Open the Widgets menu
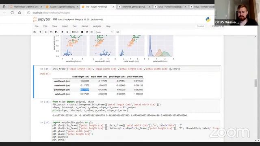 (97, 26)
